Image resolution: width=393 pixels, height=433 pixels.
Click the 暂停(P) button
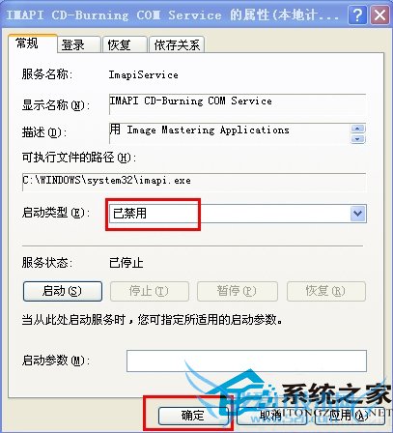point(238,291)
